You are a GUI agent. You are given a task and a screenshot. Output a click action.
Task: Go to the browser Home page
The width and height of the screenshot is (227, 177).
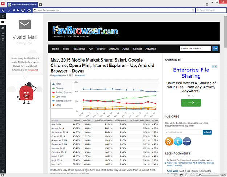coord(28,10)
